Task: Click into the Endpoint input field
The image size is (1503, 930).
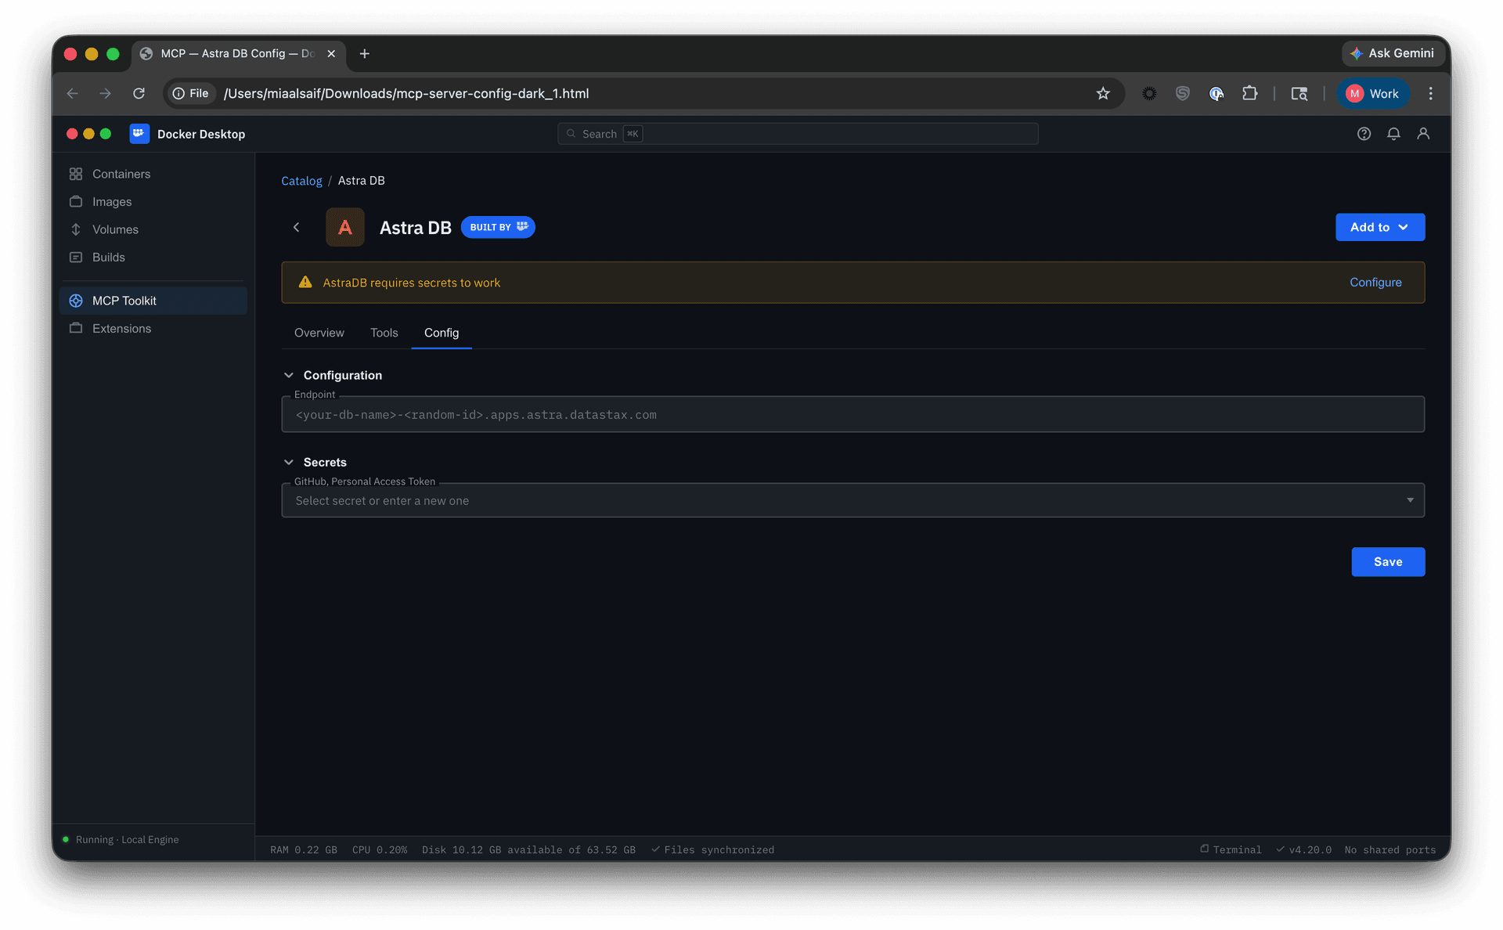Action: point(852,415)
